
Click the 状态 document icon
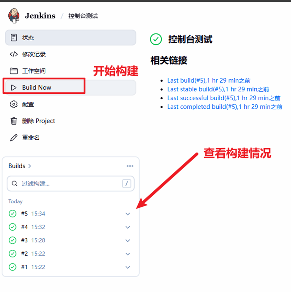coord(14,38)
